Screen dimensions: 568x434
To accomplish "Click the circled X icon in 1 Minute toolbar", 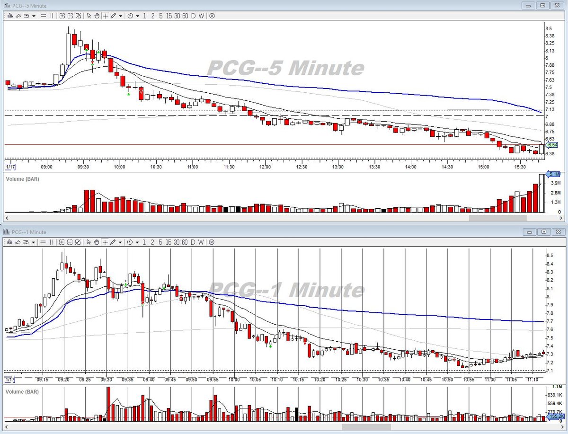I will (212, 242).
